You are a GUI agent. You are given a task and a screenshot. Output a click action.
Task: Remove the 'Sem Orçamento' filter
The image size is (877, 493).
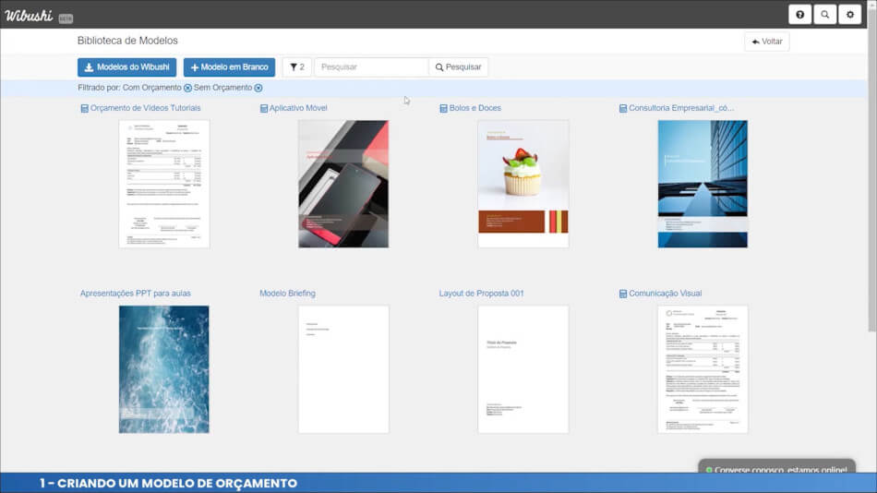coord(258,88)
